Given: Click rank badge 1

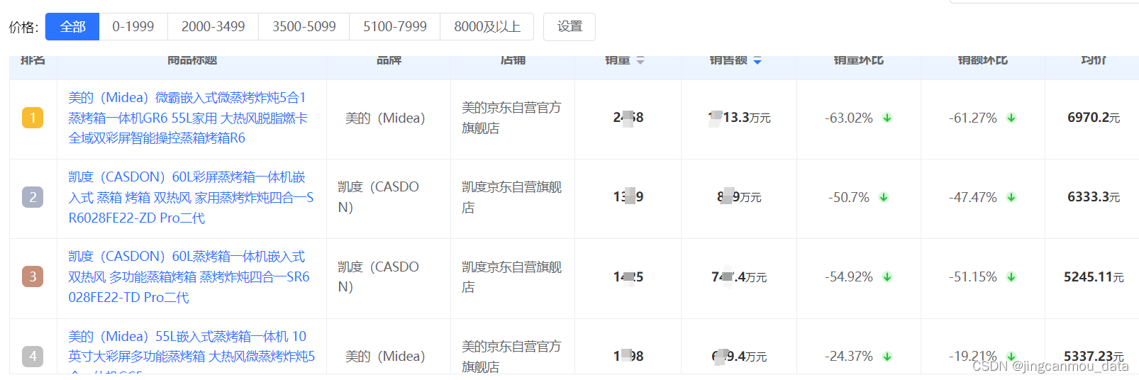Looking at the screenshot, I should click(x=33, y=118).
